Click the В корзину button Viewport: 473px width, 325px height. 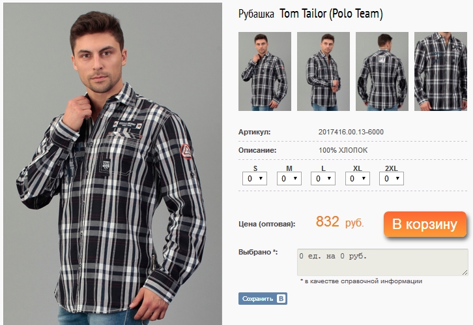pyautogui.click(x=425, y=224)
